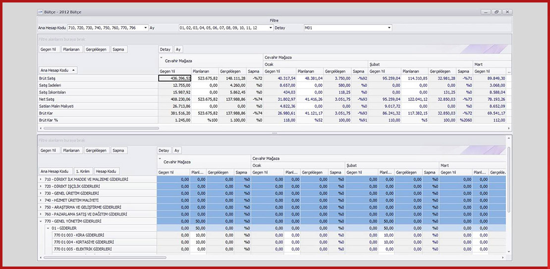Open the Ana Hesap Kodu filter dropdown

146,28
